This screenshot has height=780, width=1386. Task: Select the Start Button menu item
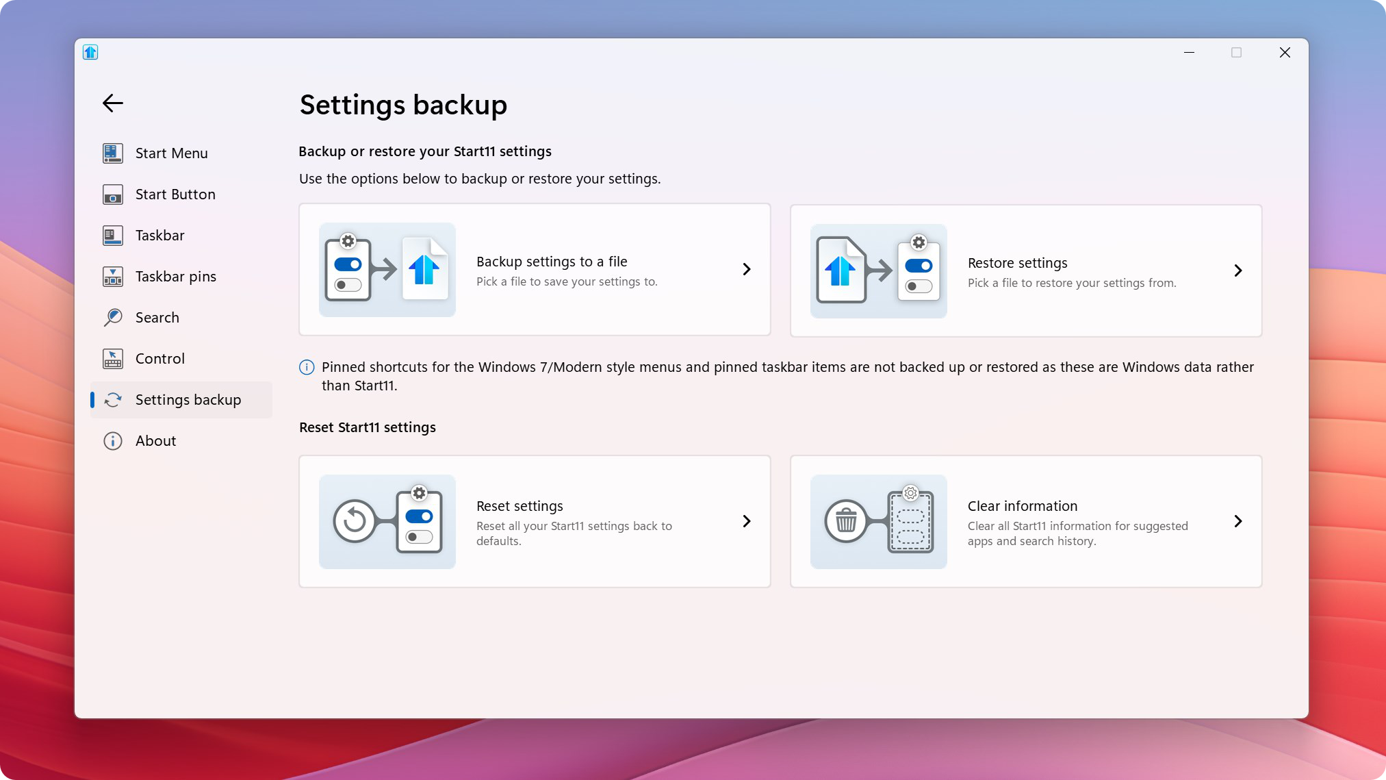175,193
